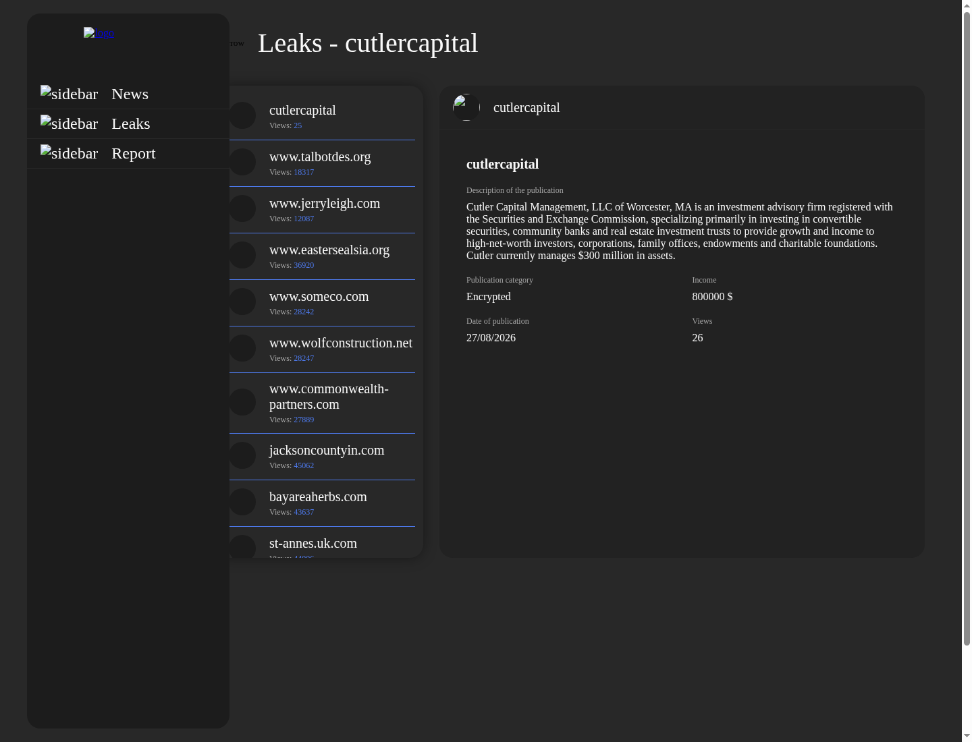
Task: Click the sidebar icon beside Leaks
Action: point(69,123)
